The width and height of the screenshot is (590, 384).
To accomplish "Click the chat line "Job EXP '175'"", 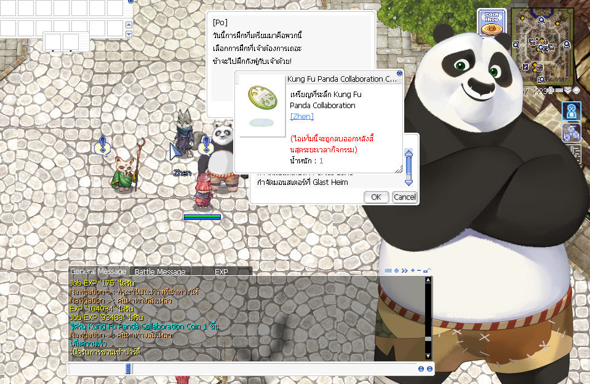I will pyautogui.click(x=102, y=283).
